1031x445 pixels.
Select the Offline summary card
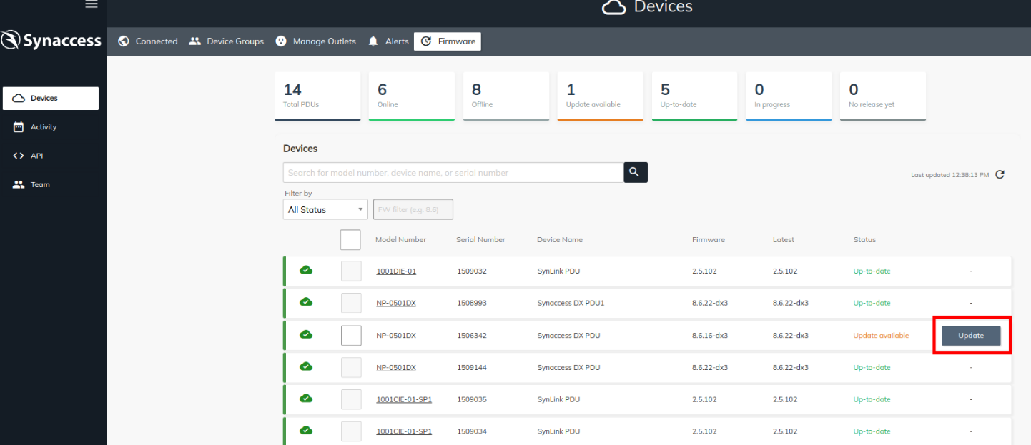(x=506, y=96)
